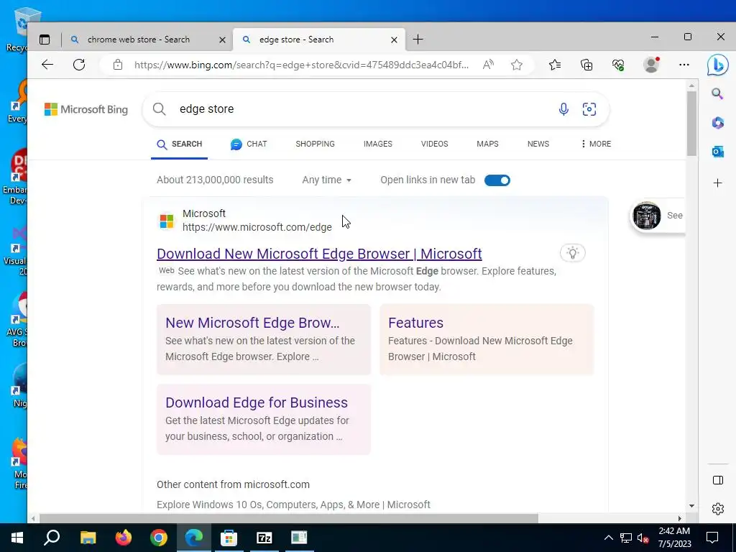
Task: Open the NEWS results tab
Action: (538, 144)
